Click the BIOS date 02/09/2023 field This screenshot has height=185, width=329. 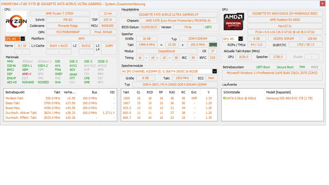coord(149,27)
